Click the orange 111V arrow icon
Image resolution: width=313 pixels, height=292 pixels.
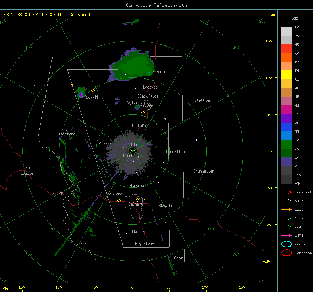(287, 209)
